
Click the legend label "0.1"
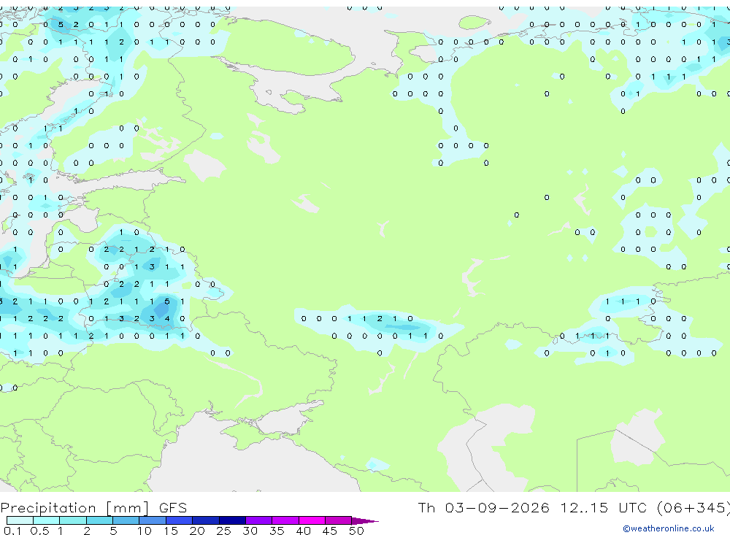pos(12,531)
